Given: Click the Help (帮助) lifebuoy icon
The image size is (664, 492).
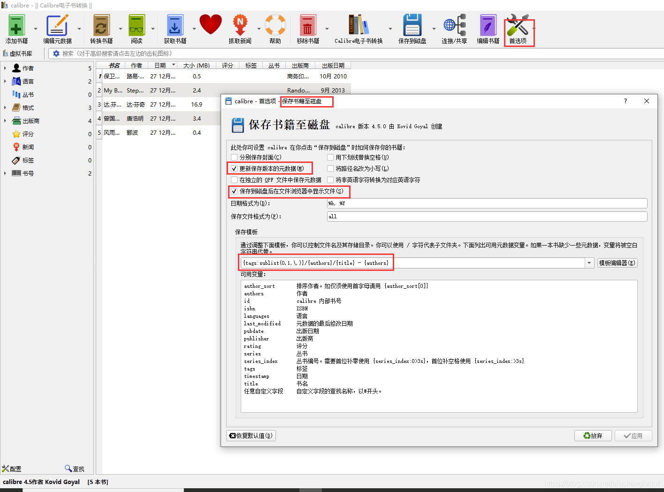Looking at the screenshot, I should point(275,25).
